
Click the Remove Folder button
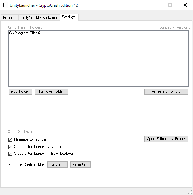pyautogui.click(x=52, y=91)
